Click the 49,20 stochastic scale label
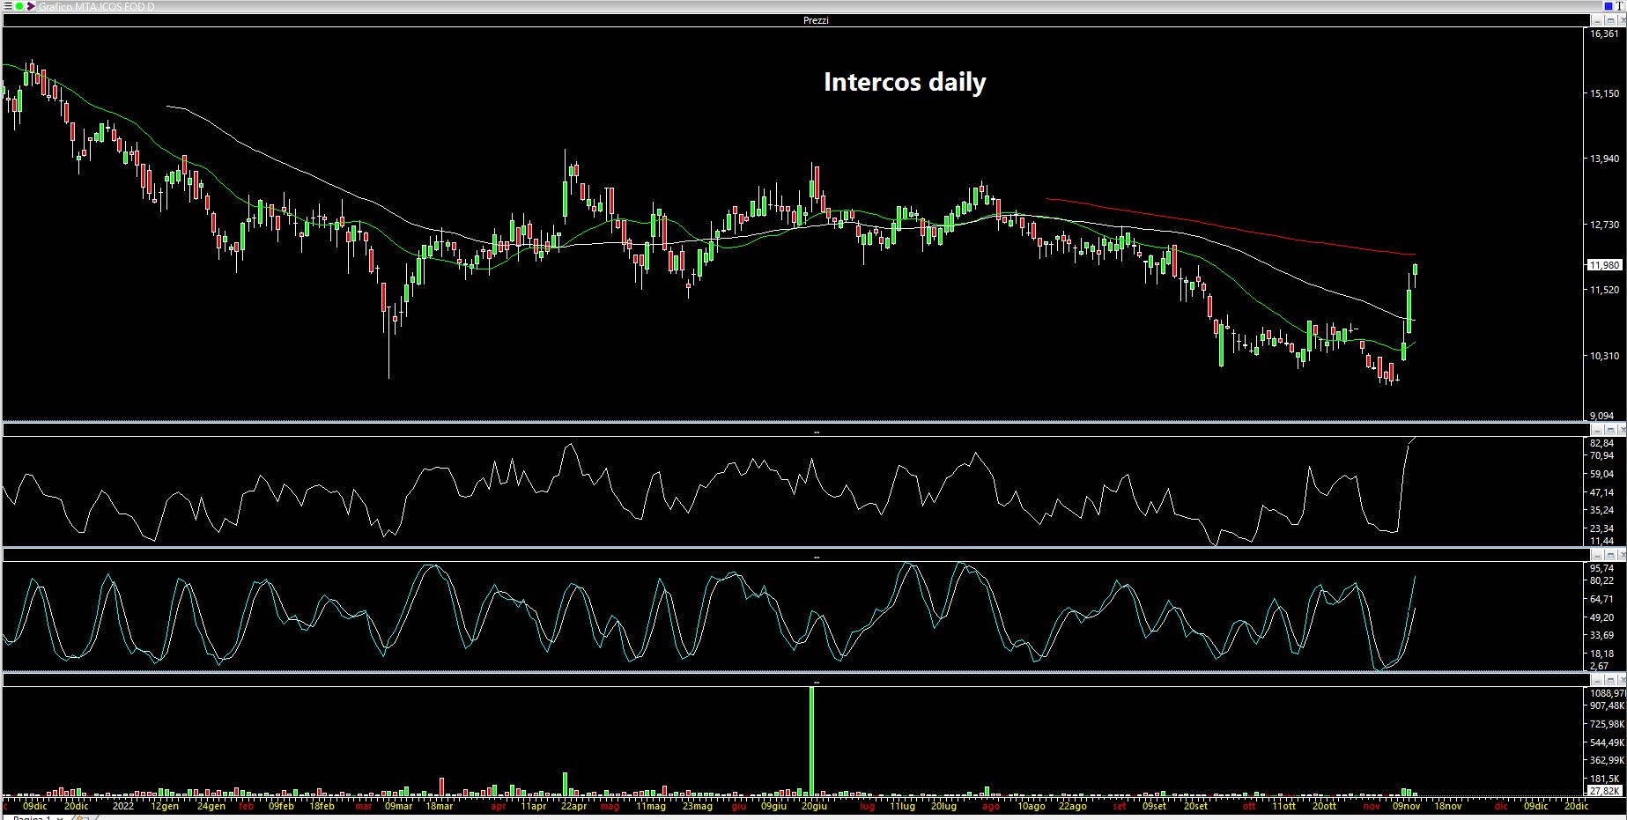 tap(1602, 617)
